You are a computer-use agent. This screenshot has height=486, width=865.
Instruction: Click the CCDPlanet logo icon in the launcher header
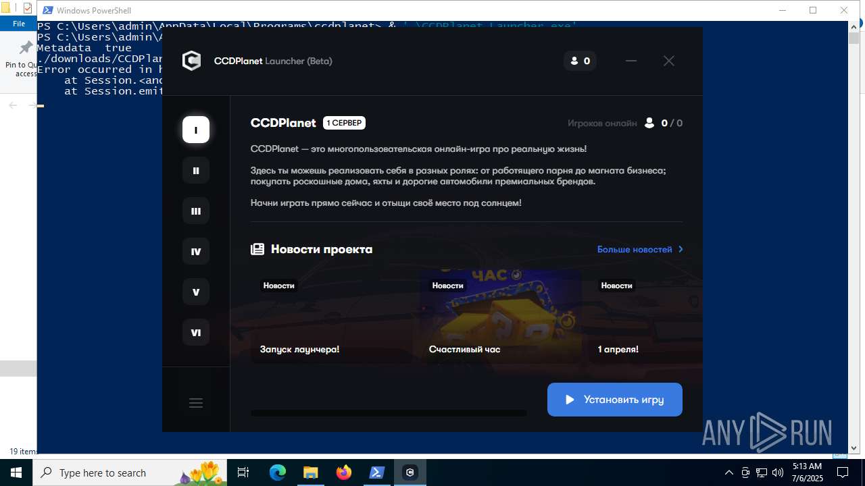192,61
